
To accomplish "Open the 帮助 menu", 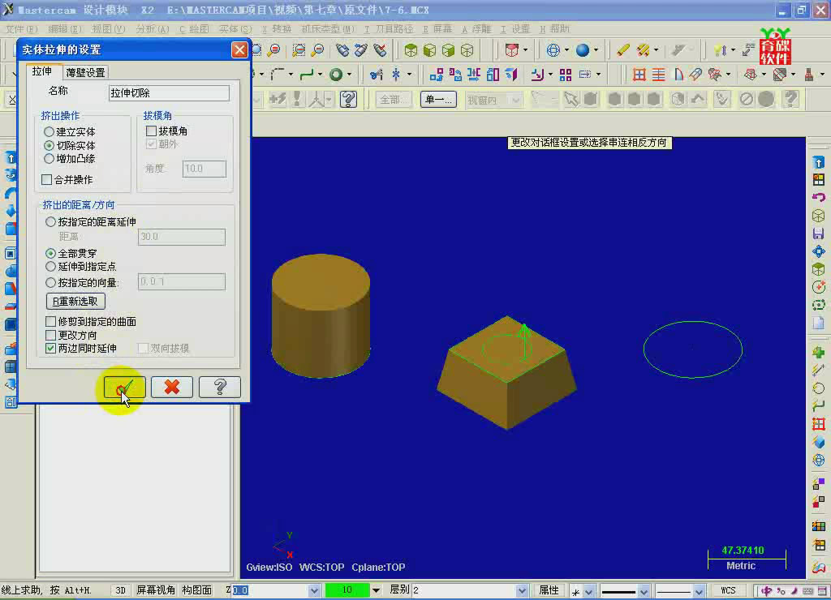I will tap(554, 28).
